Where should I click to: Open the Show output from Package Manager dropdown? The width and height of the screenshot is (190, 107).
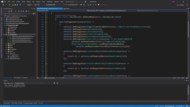pyautogui.click(x=29, y=83)
